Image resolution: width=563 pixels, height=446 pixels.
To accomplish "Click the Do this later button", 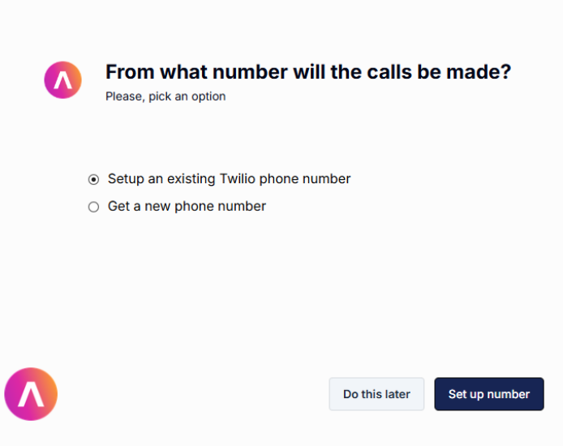I will [376, 394].
